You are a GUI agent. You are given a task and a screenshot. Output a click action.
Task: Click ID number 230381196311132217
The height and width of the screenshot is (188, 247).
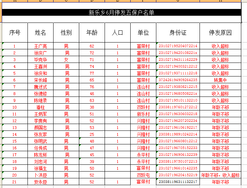(178, 182)
